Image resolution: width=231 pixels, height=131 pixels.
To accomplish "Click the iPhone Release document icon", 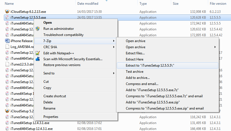I will [x=7, y=41].
